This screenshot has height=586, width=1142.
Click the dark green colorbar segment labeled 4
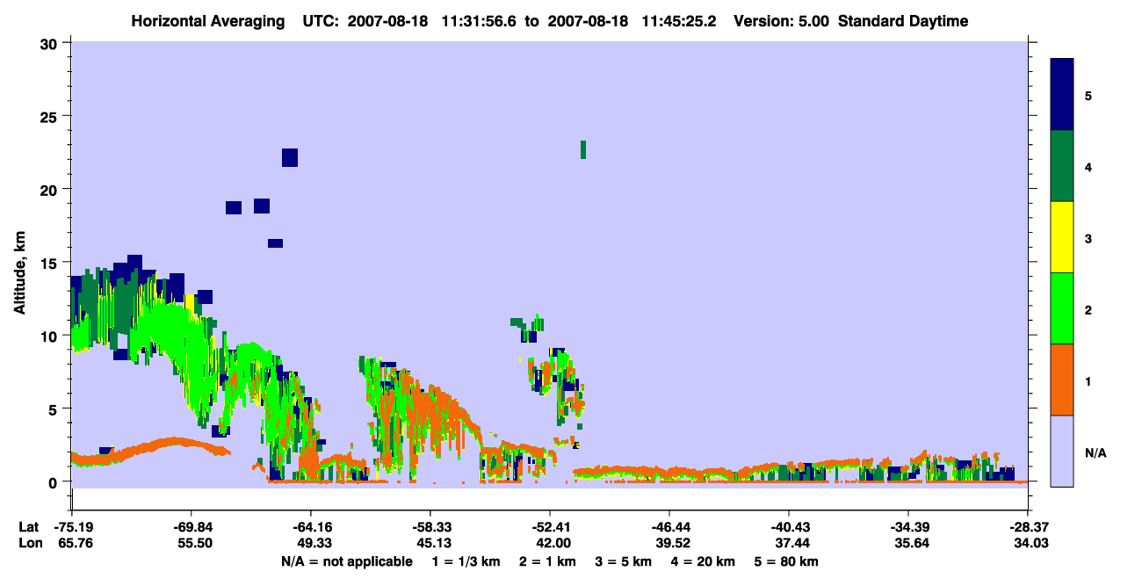tap(1062, 166)
